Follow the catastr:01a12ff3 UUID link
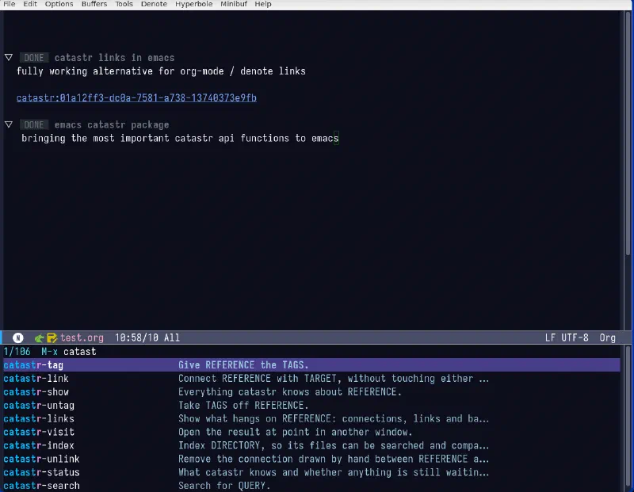This screenshot has height=492, width=634. (136, 97)
